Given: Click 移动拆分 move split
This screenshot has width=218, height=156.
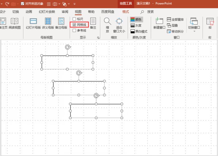Looking at the screenshot, I should pos(175,31).
